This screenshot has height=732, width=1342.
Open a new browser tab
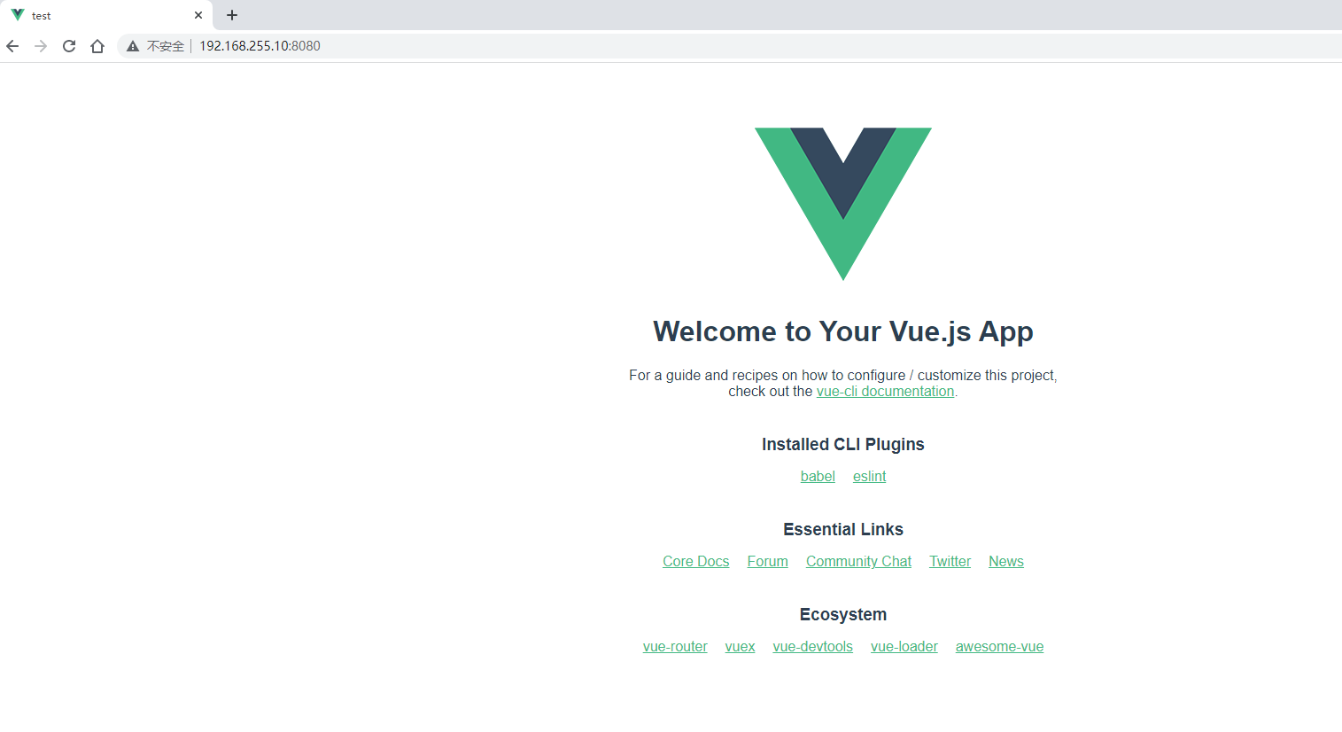click(232, 15)
